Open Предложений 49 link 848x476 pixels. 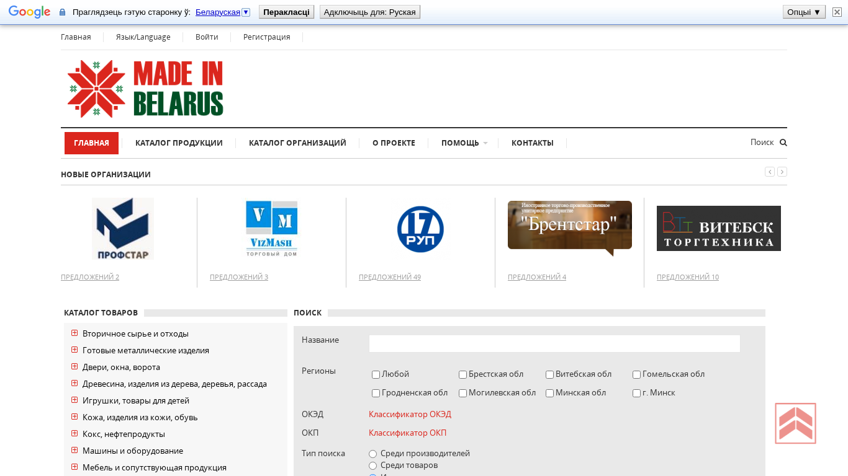[390, 277]
